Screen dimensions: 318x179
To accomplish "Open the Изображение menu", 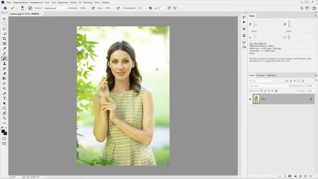I will coord(36,2).
